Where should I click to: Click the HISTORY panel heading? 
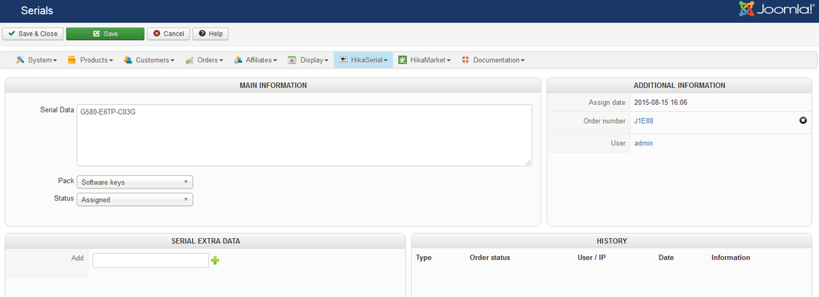point(611,240)
